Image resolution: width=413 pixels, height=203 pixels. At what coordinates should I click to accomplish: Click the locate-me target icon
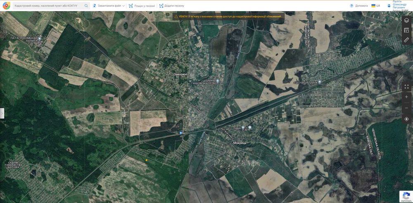(x=406, y=119)
